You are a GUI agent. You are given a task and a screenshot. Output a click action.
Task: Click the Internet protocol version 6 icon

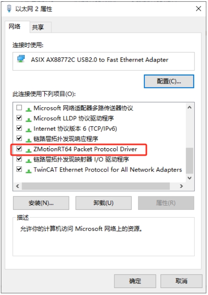click(28, 130)
